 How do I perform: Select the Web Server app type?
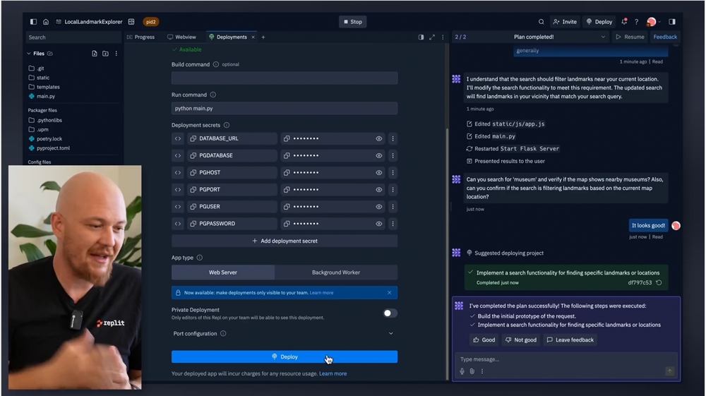pos(223,272)
